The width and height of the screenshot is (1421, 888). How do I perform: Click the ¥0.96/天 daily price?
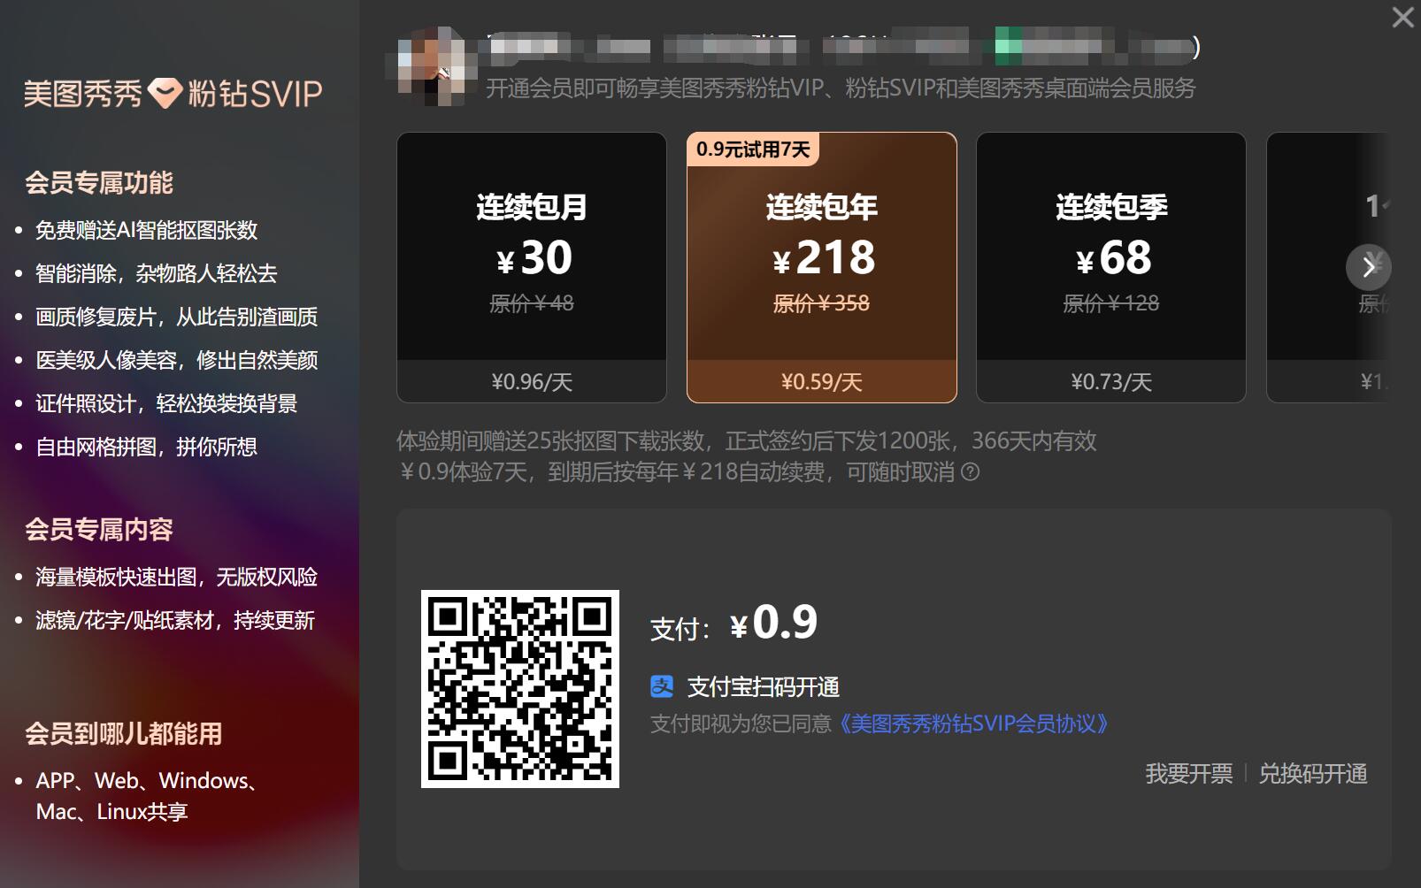532,382
